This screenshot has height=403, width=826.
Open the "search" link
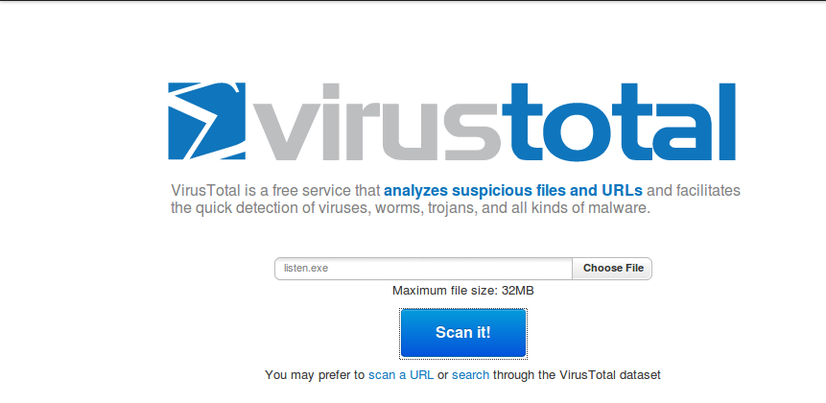pyautogui.click(x=470, y=375)
